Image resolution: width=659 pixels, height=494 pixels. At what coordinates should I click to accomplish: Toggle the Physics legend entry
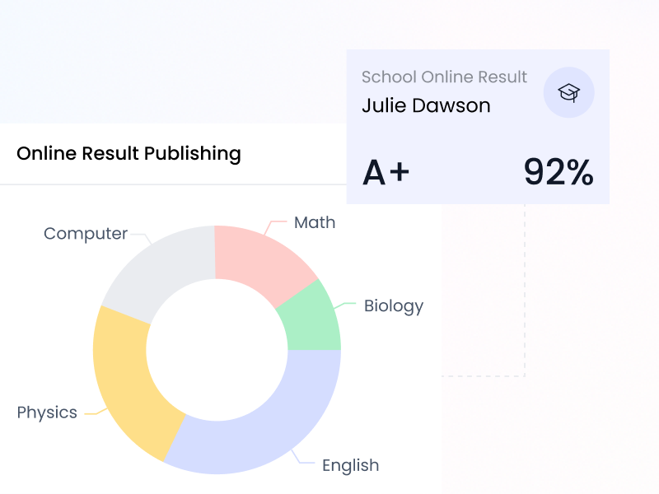46,412
